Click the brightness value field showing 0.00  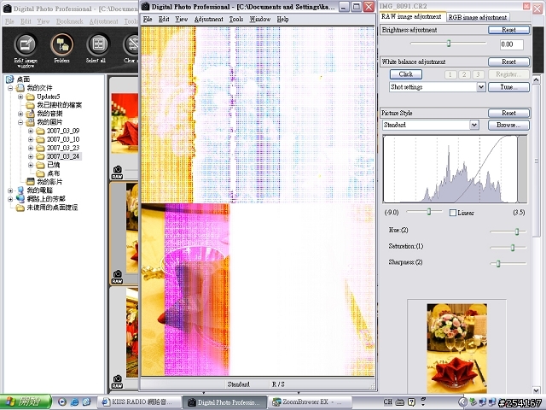click(511, 44)
